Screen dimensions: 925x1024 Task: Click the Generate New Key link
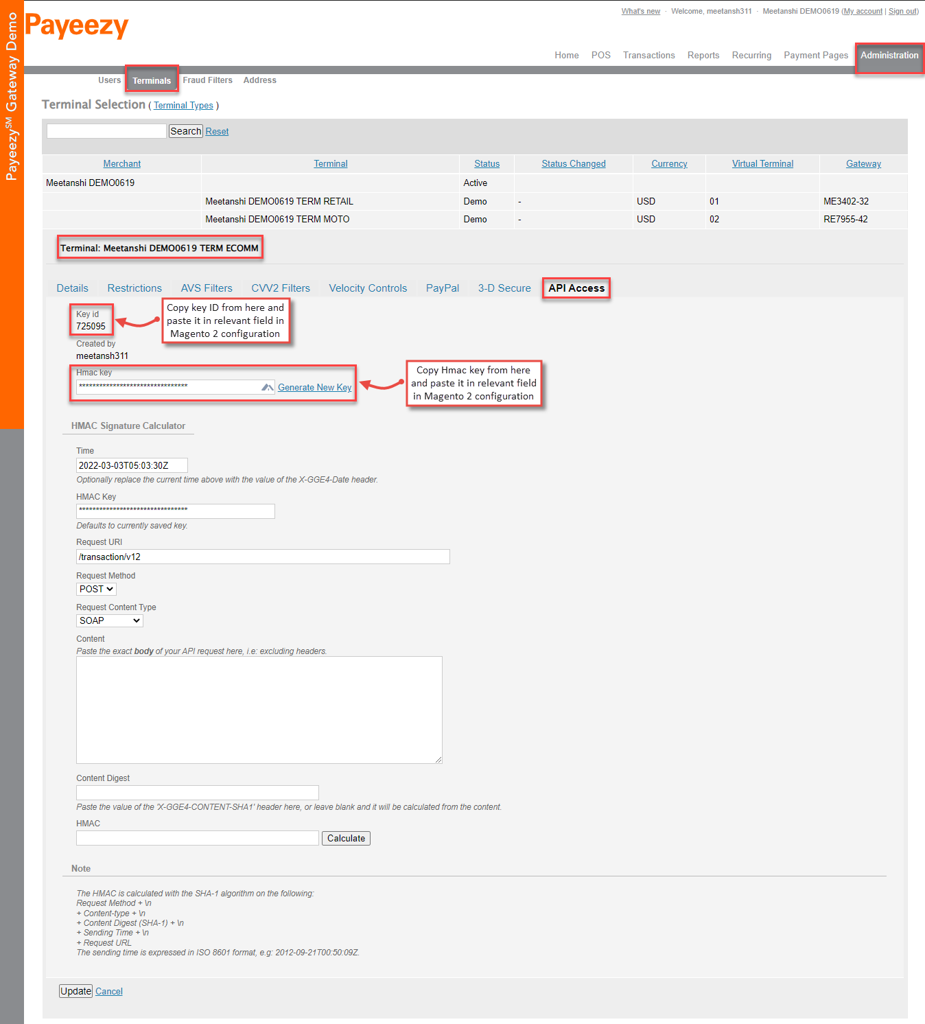pyautogui.click(x=314, y=387)
